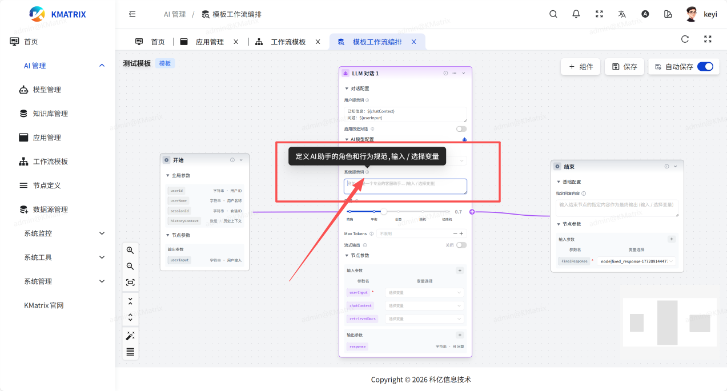Toggle the 流式输出 switch
Screen dimensions: 727x391
461,245
